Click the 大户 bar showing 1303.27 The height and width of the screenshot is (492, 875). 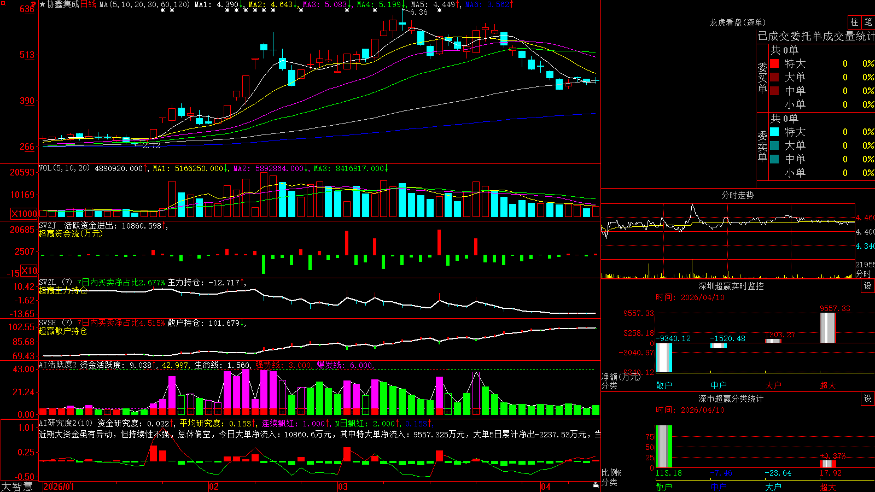click(773, 341)
